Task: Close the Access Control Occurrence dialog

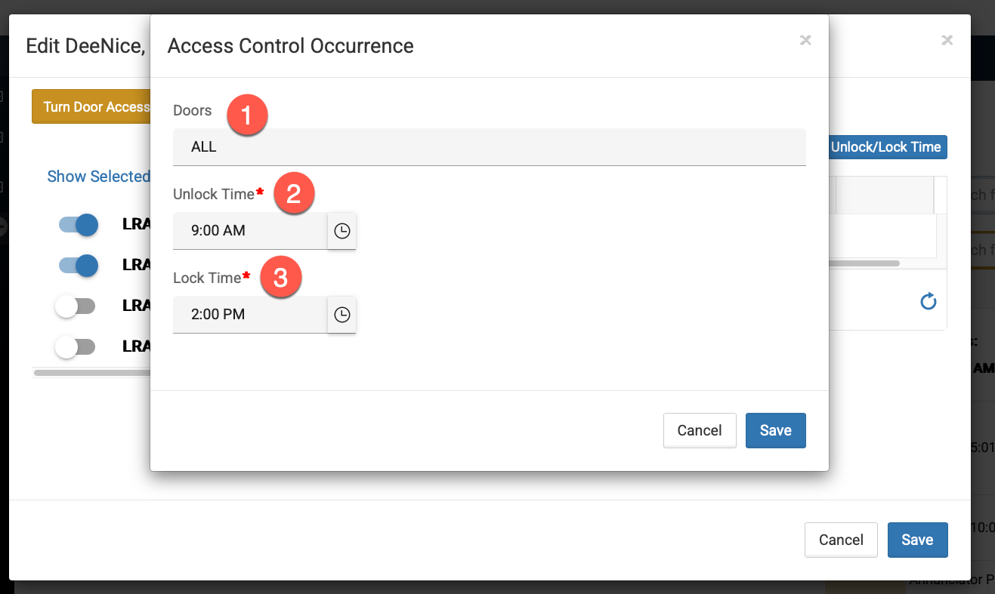Action: [x=805, y=41]
